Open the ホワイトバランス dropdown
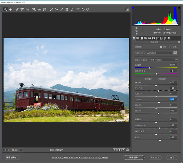This screenshot has width=183, height=163. 164,60
